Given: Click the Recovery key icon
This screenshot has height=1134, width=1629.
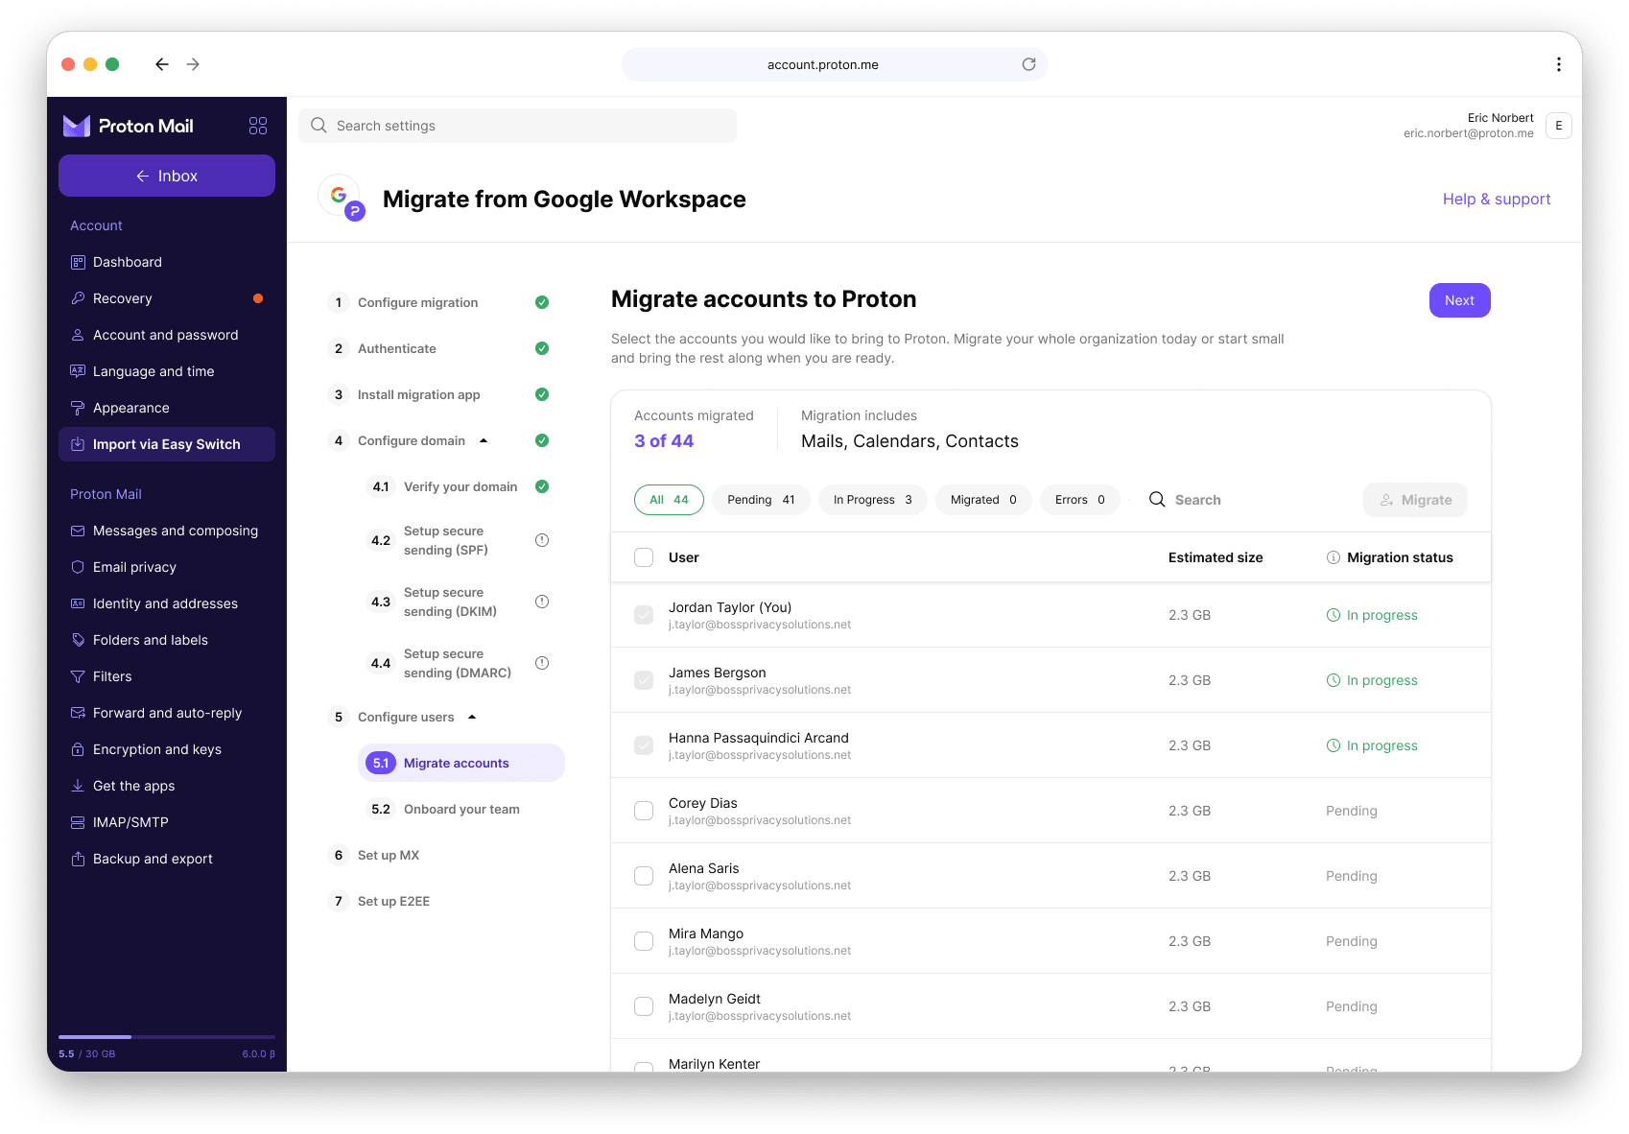Looking at the screenshot, I should (x=78, y=298).
